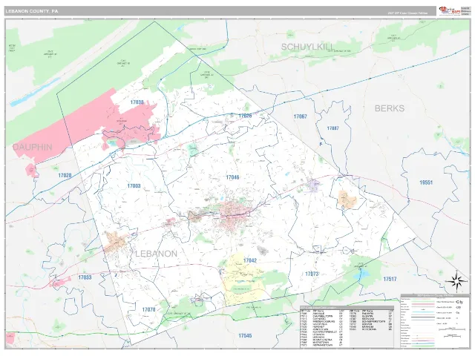Viewport: 475px width, 356px height.
Task: Select ZIP code 17073 label
Action: (x=312, y=274)
